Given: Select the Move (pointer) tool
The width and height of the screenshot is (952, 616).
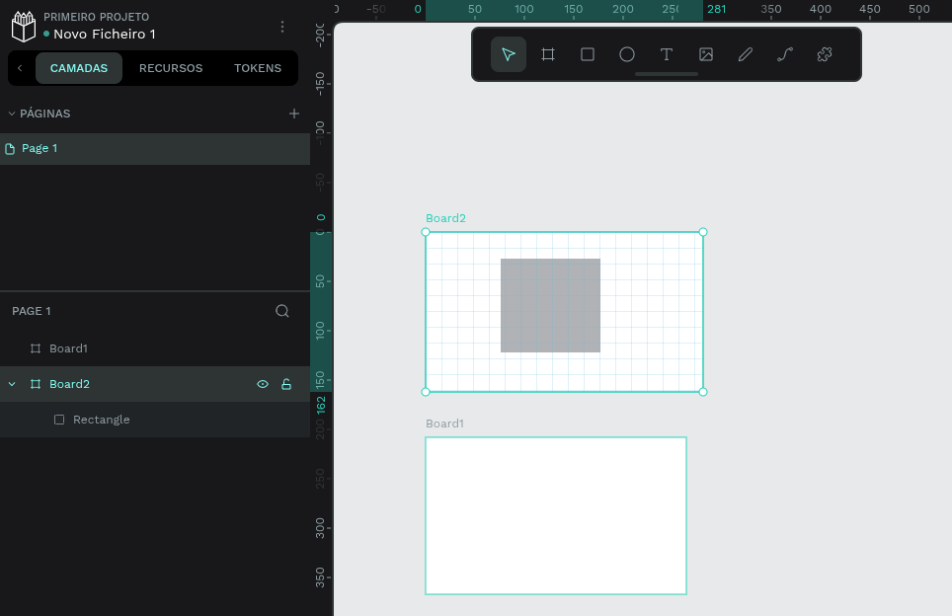Looking at the screenshot, I should [x=509, y=54].
